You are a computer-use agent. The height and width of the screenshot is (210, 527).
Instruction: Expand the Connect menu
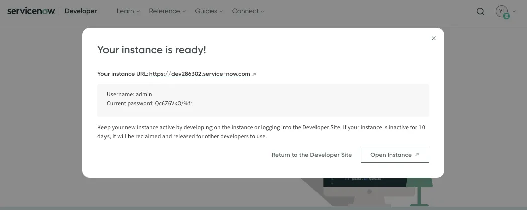pyautogui.click(x=248, y=11)
